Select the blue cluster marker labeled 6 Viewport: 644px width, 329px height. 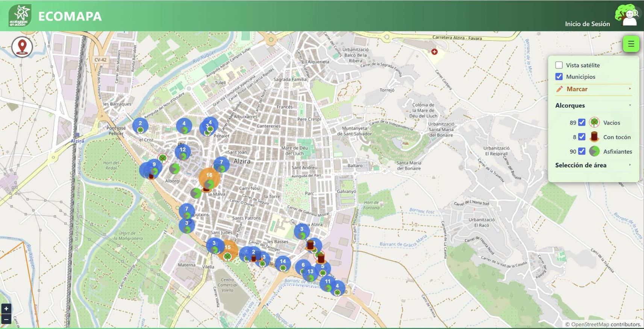pyautogui.click(x=303, y=267)
